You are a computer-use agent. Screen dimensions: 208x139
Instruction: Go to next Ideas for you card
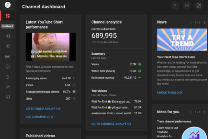pos(204,112)
